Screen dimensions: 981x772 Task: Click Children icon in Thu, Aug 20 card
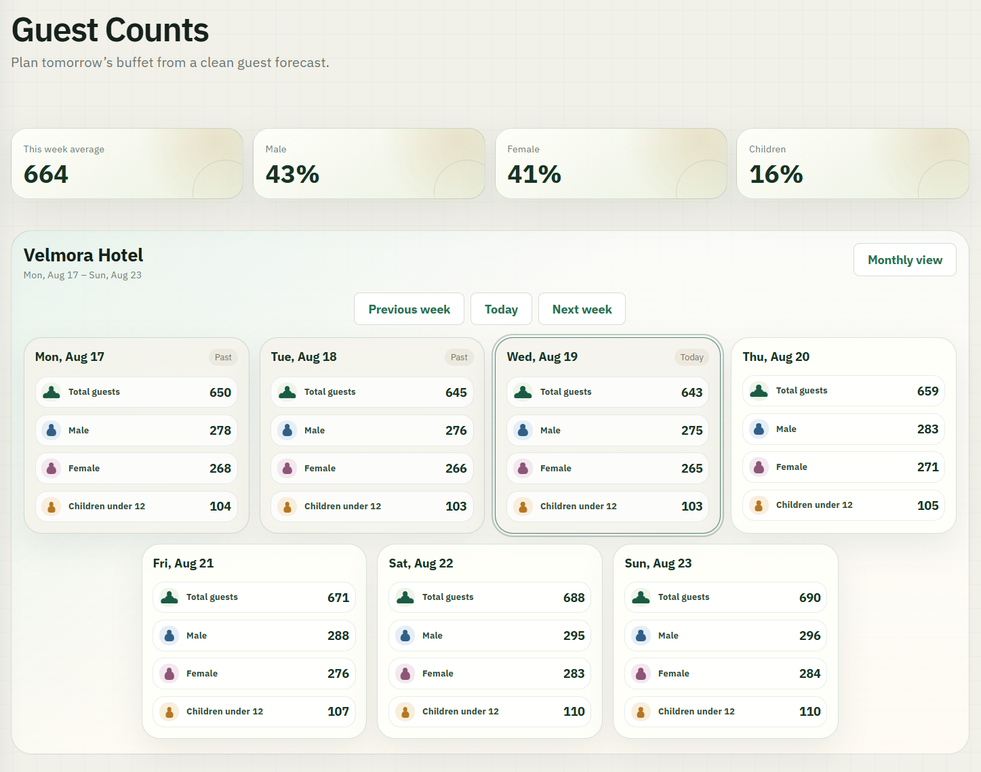[x=759, y=505]
